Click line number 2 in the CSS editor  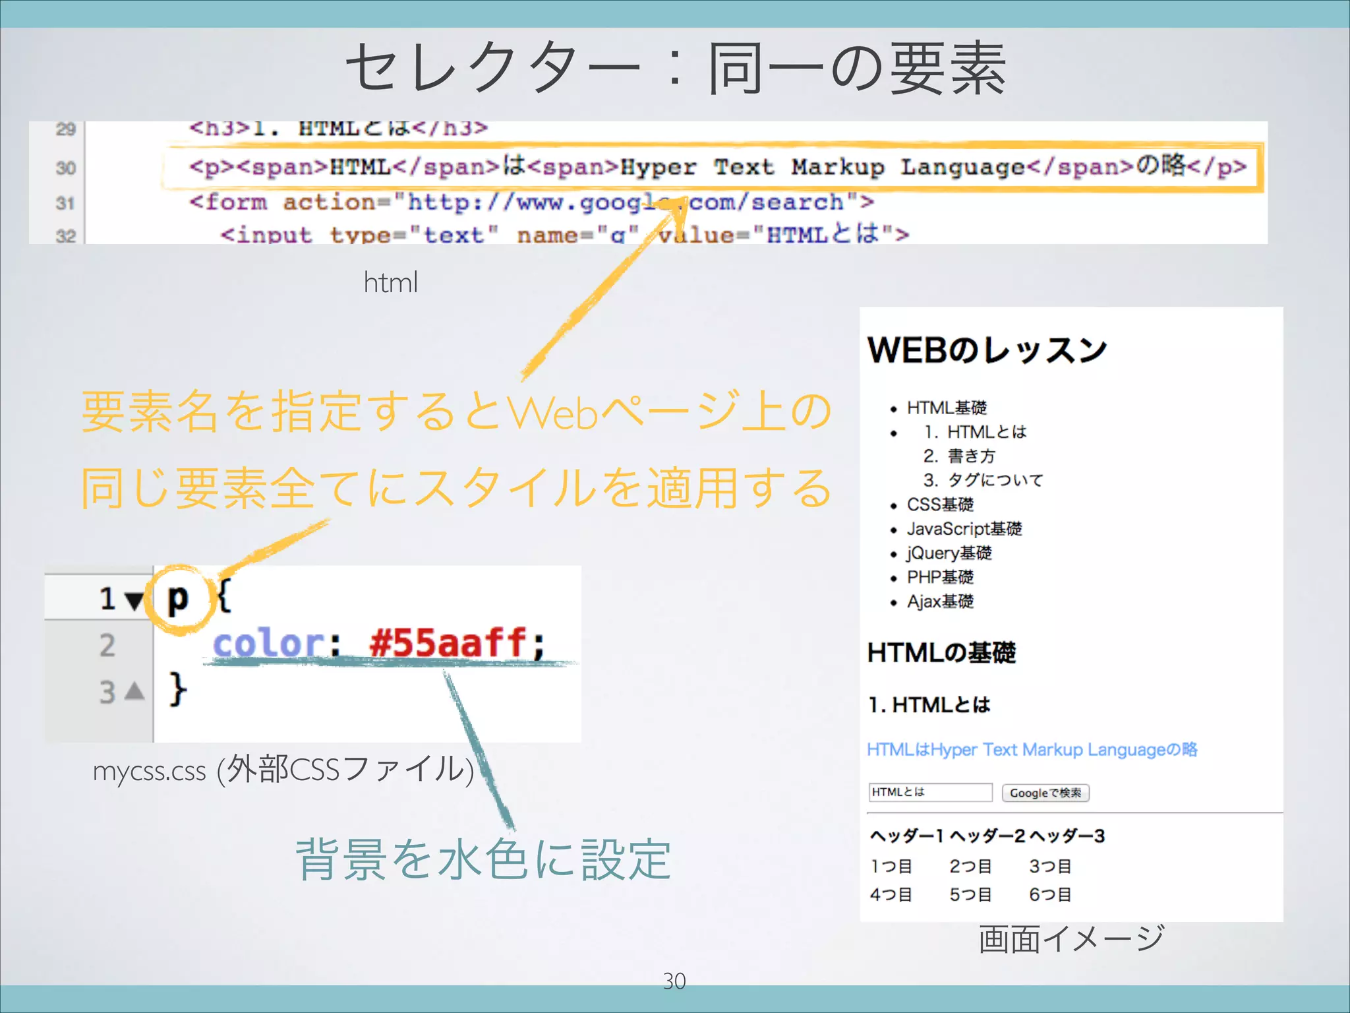click(107, 645)
